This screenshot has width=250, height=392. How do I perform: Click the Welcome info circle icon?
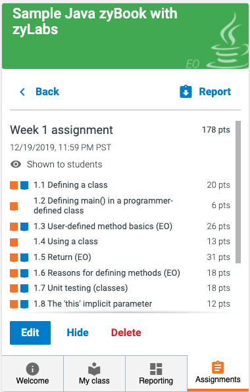coord(32,369)
